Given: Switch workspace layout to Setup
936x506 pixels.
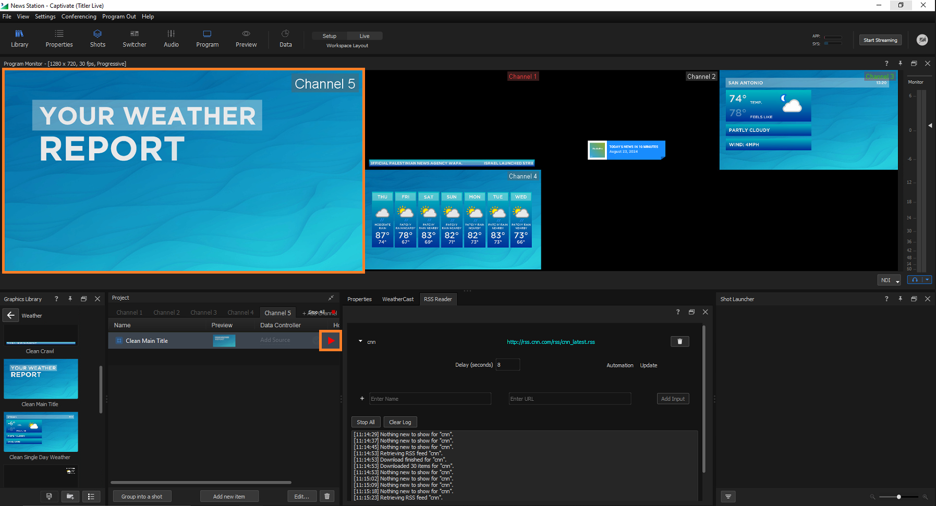Looking at the screenshot, I should [330, 36].
